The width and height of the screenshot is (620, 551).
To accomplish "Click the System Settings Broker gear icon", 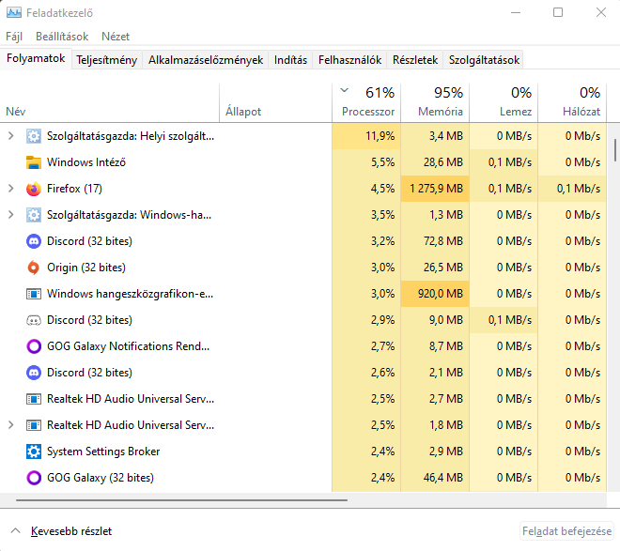I will tap(34, 452).
